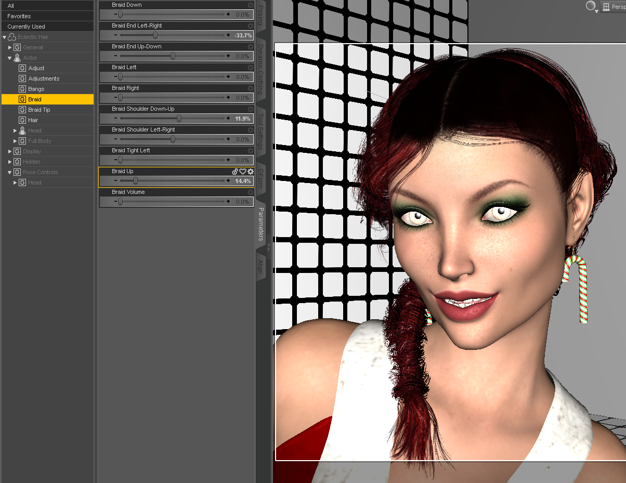Open the Braid End Left-Right gear menu

point(251,25)
